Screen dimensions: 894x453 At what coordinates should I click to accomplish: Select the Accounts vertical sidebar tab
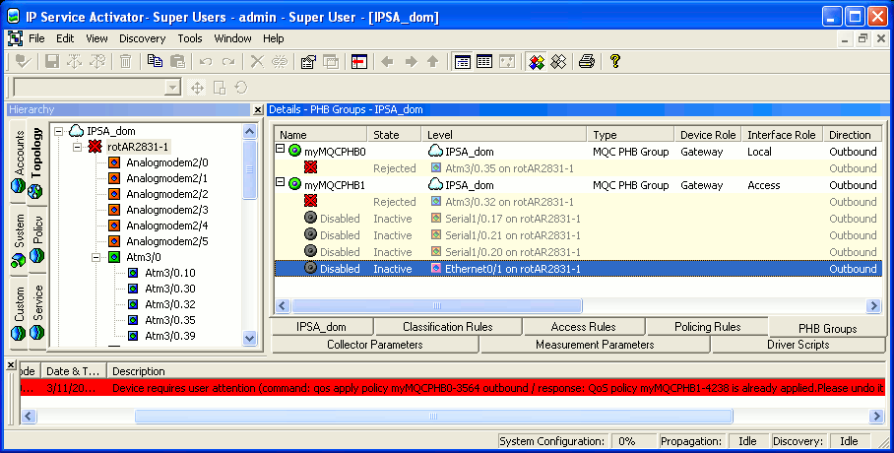pyautogui.click(x=19, y=161)
